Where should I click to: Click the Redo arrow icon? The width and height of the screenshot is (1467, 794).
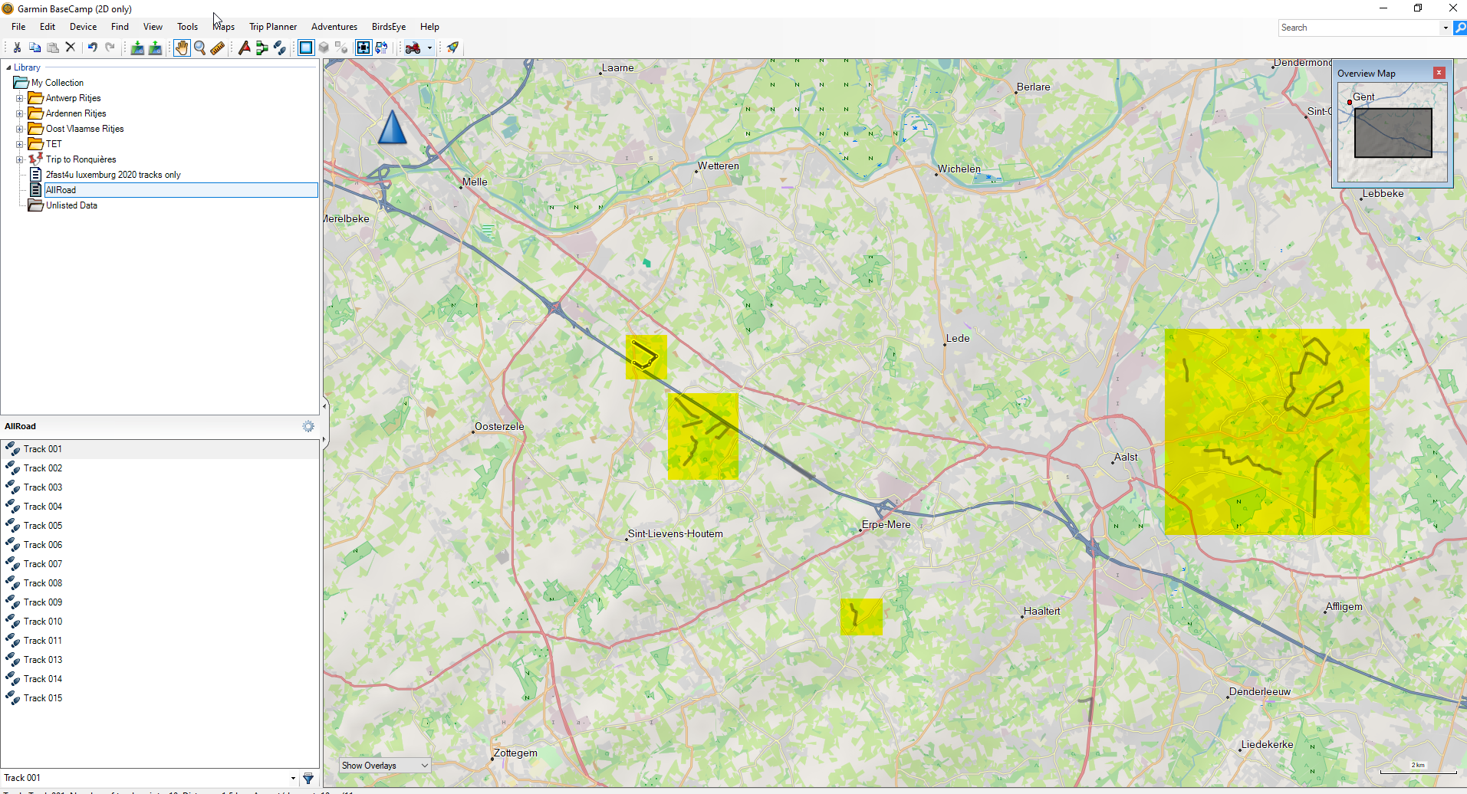110,48
